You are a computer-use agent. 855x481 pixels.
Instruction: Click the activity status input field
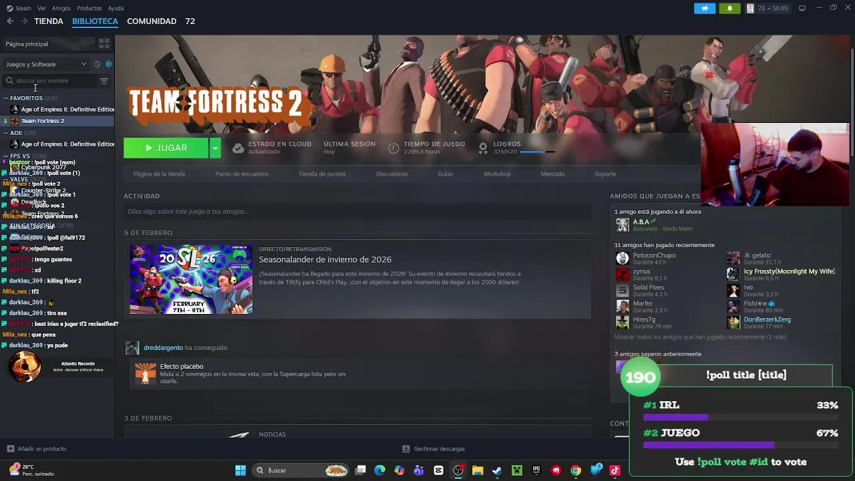357,212
